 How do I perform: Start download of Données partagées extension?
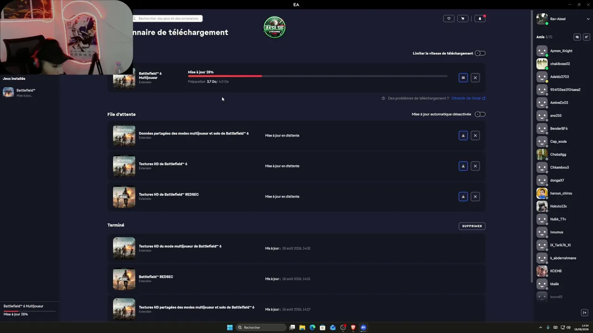point(463,136)
